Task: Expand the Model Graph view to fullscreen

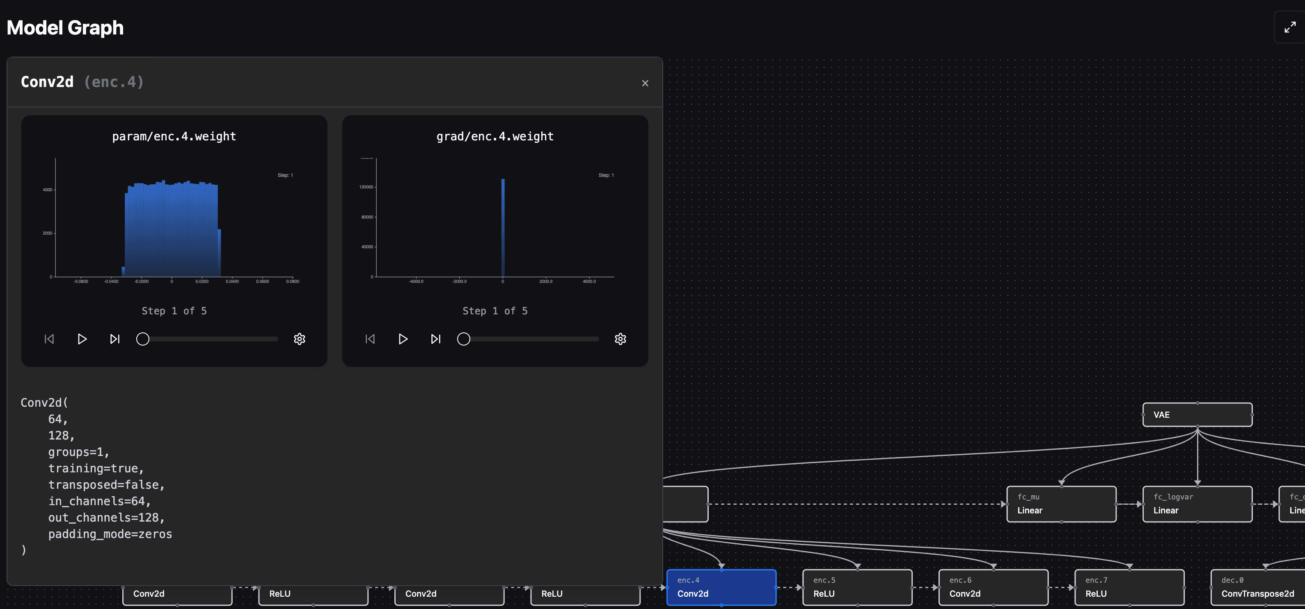Action: click(x=1289, y=27)
